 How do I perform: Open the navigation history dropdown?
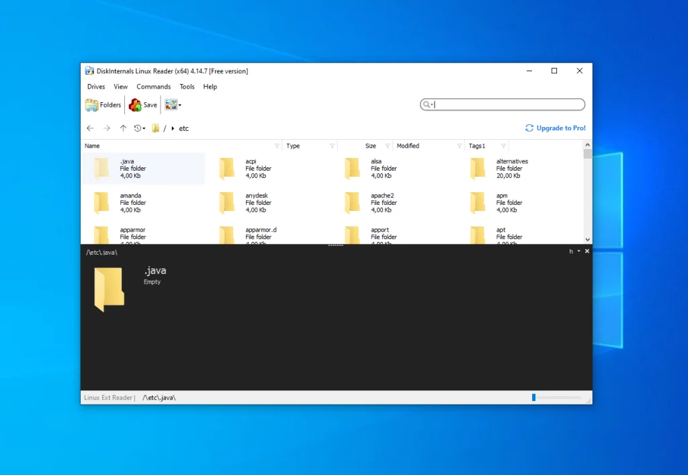coord(140,128)
